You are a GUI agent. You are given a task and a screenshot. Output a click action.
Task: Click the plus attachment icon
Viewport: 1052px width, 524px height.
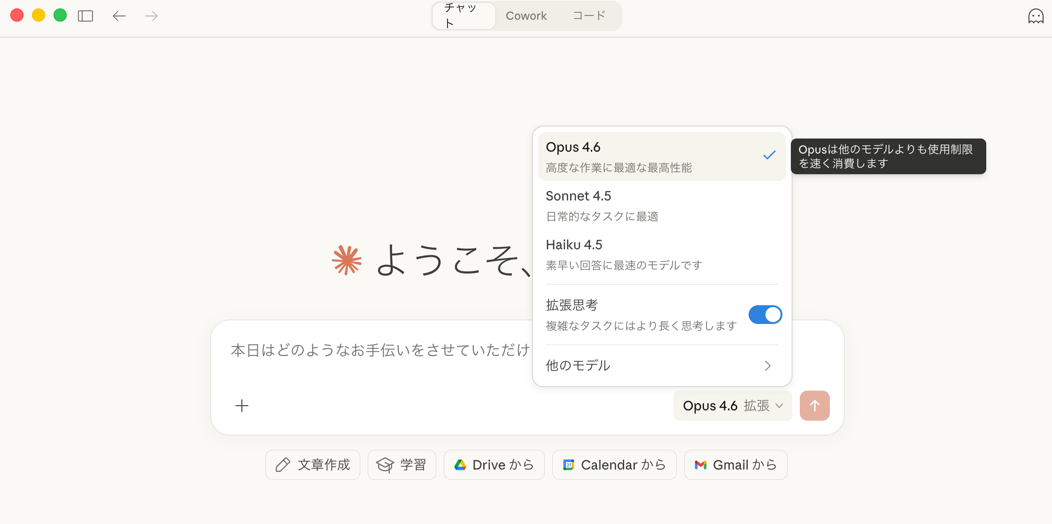tap(242, 406)
